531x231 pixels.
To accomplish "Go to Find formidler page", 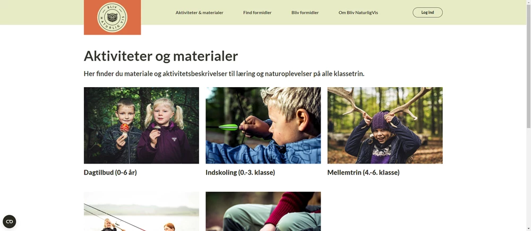I will (258, 13).
